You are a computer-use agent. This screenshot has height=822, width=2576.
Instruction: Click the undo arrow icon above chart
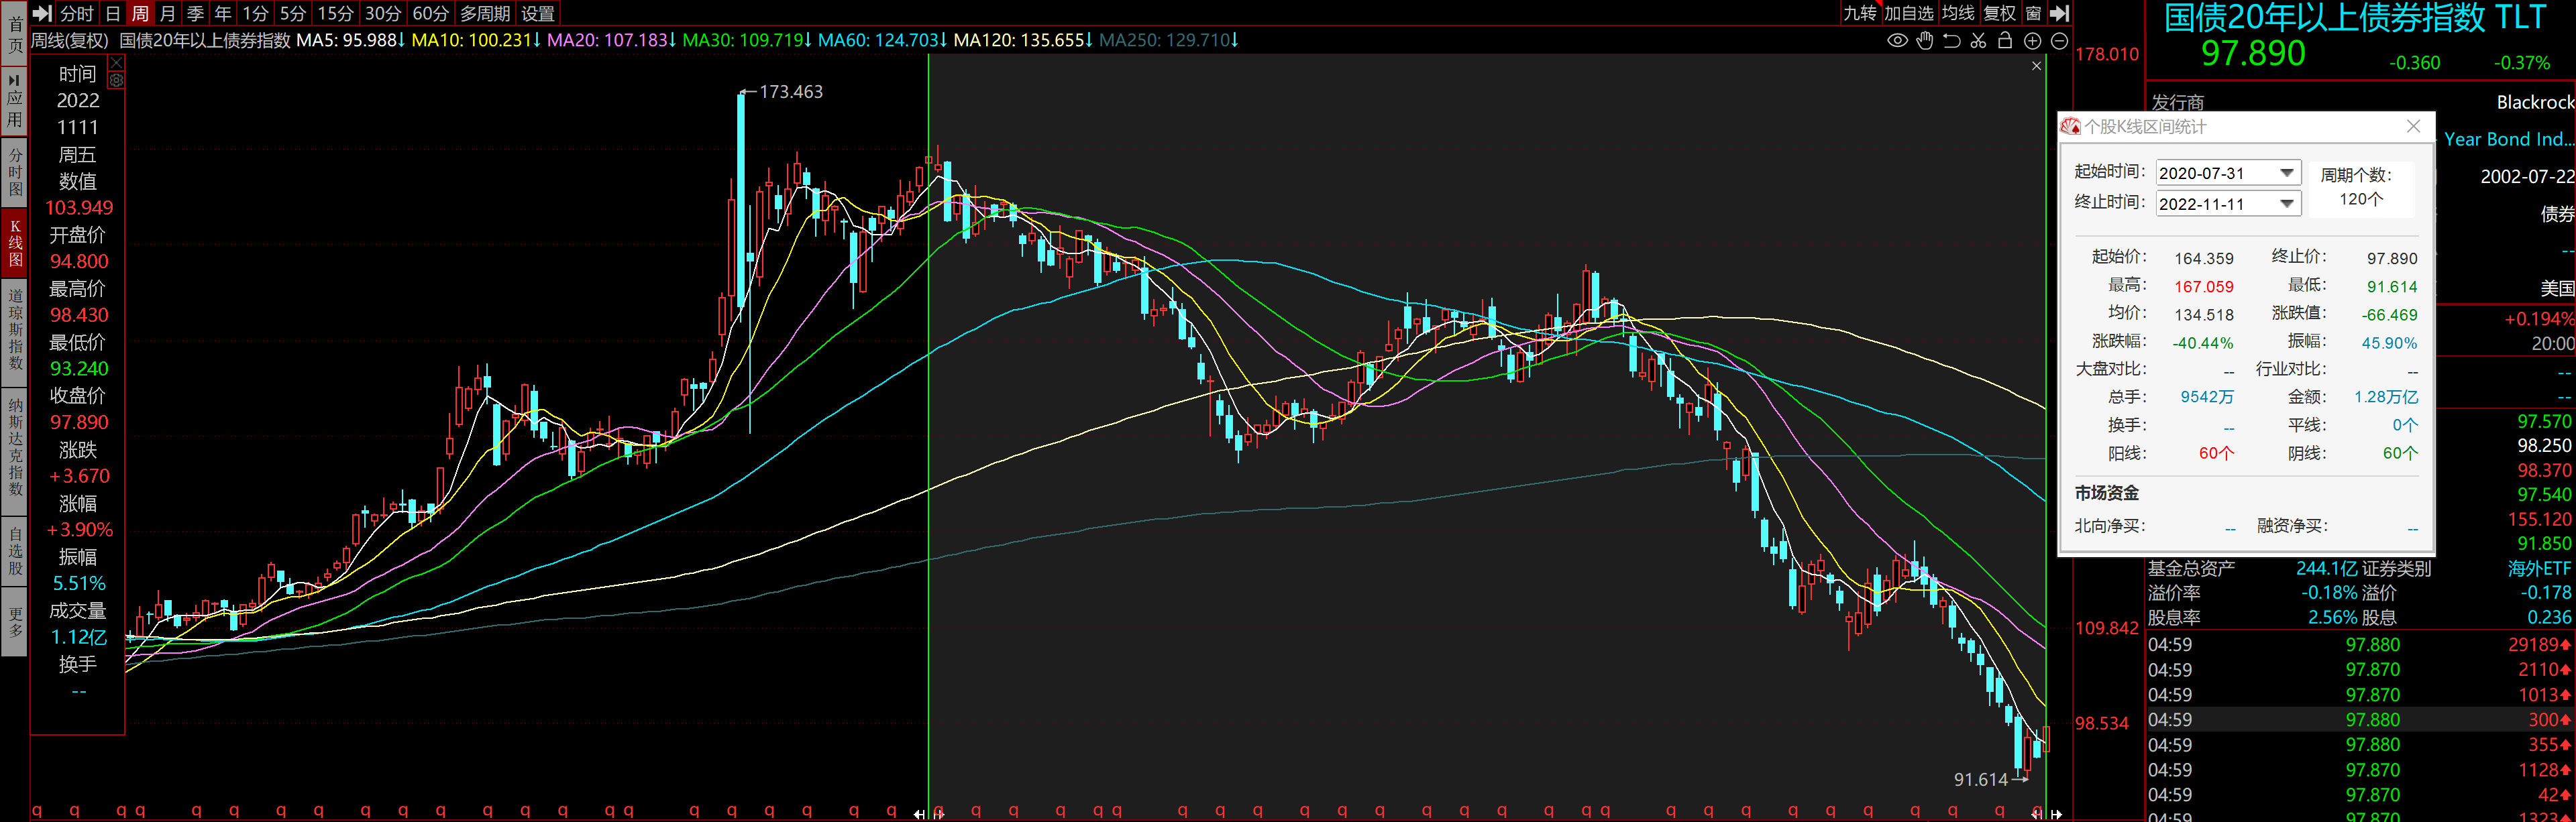pos(1951,41)
